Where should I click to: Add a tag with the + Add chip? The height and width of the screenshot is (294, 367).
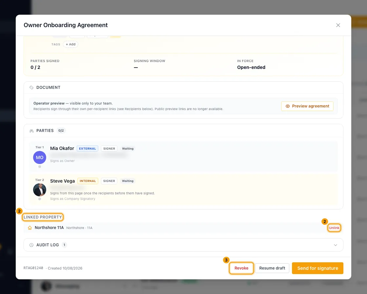[x=70, y=44]
